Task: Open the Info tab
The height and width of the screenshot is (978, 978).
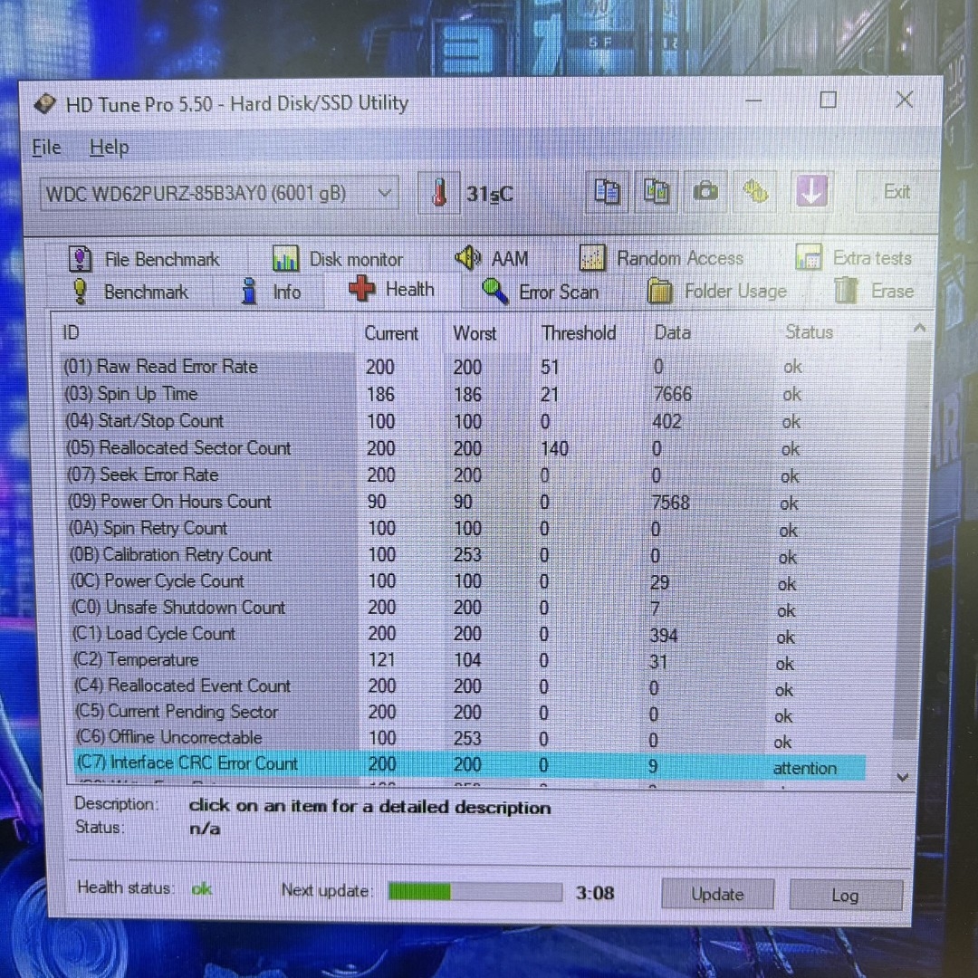Action: pyautogui.click(x=271, y=292)
